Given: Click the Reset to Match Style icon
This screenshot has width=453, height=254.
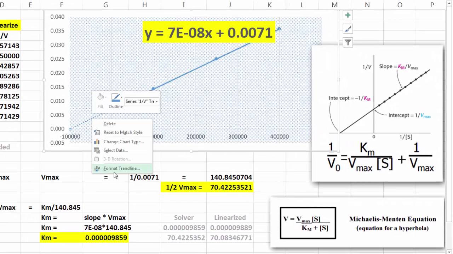Looking at the screenshot, I should [97, 133].
